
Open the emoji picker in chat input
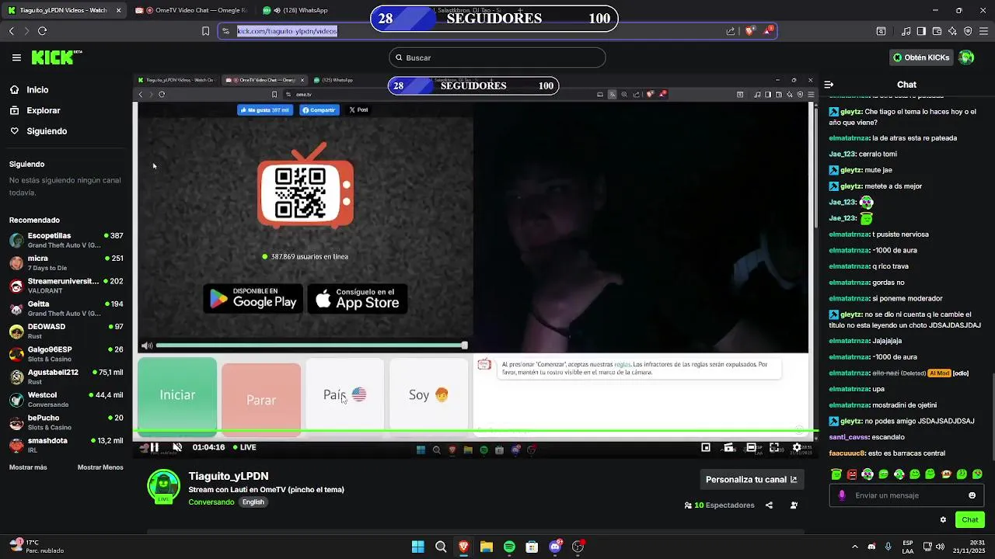click(972, 495)
